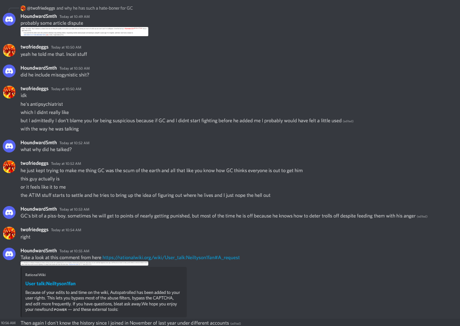Click the RationalWiki embed provider name
The height and width of the screenshot is (326, 460).
(36, 275)
